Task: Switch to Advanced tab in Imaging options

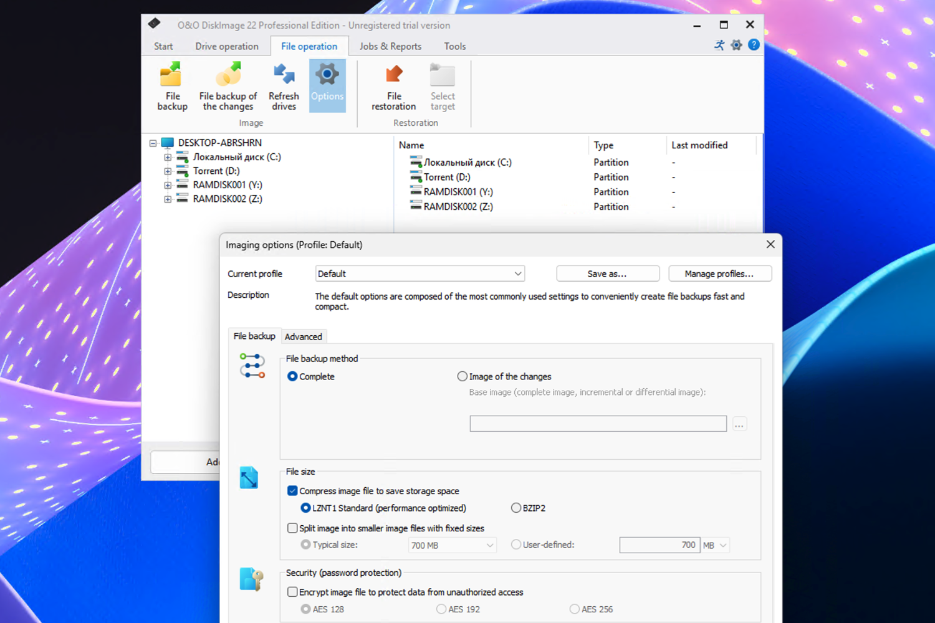Action: click(x=304, y=336)
